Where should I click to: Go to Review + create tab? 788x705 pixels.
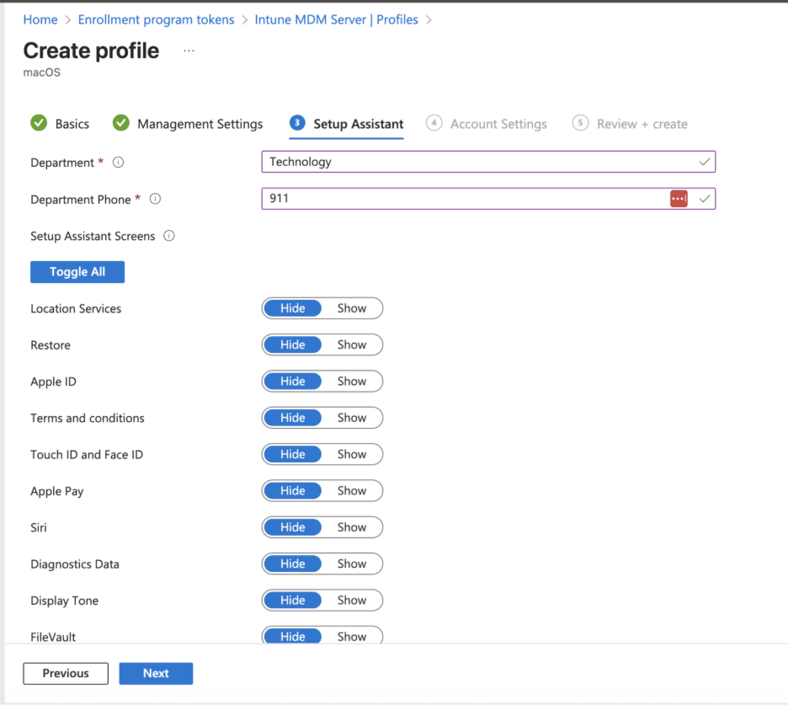pyautogui.click(x=642, y=124)
